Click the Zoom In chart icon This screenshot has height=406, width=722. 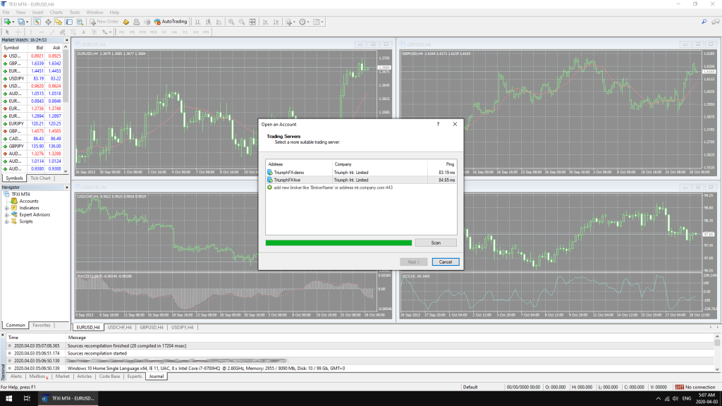pos(231,22)
